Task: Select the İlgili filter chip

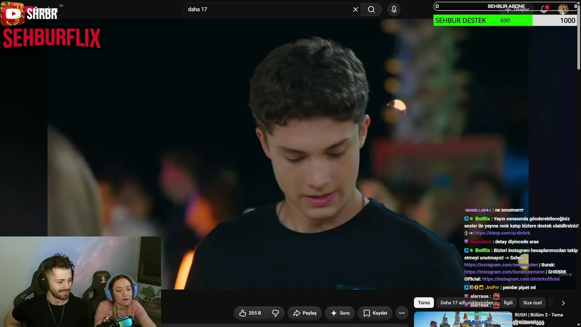Action: pyautogui.click(x=508, y=303)
